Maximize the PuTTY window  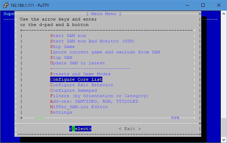[203, 5]
